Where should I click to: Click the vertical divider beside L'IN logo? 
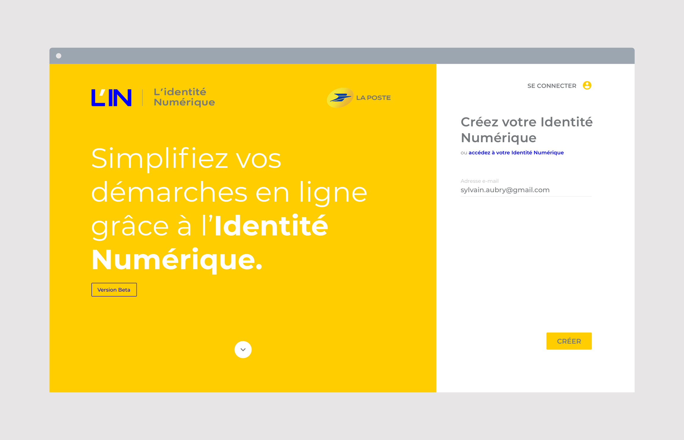(x=142, y=97)
